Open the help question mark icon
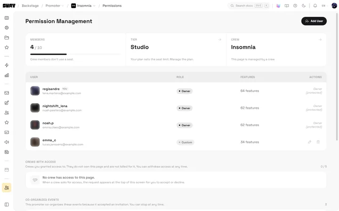339x211 pixels. (x=295, y=6)
